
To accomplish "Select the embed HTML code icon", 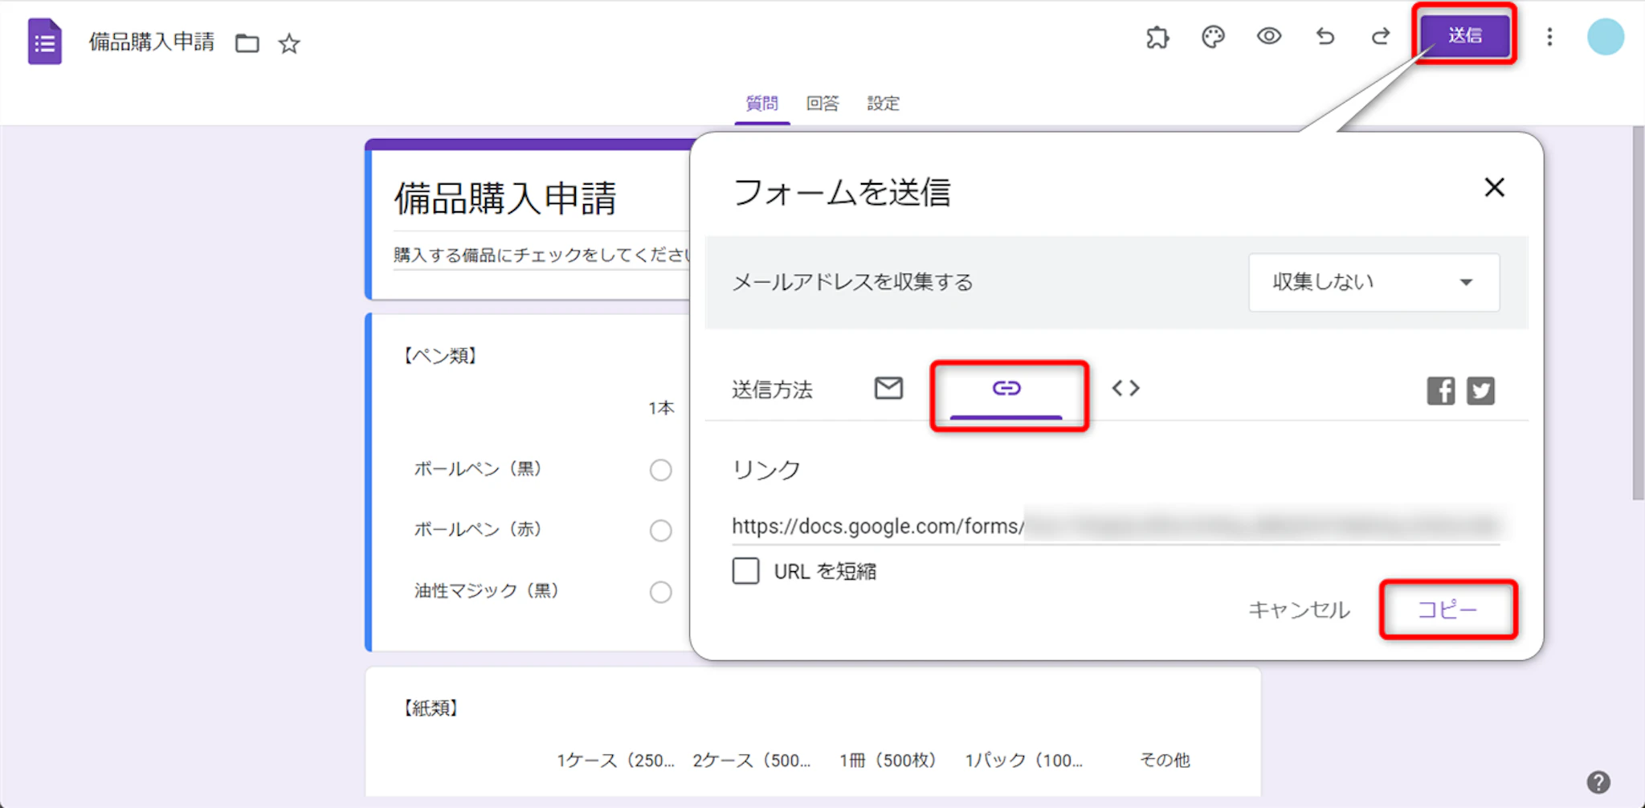I will coord(1125,389).
